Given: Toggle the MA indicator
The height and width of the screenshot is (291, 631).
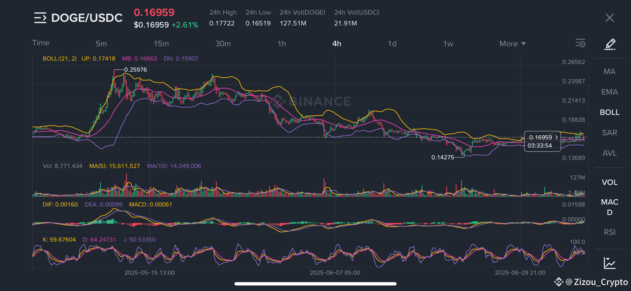Looking at the screenshot, I should (x=610, y=72).
